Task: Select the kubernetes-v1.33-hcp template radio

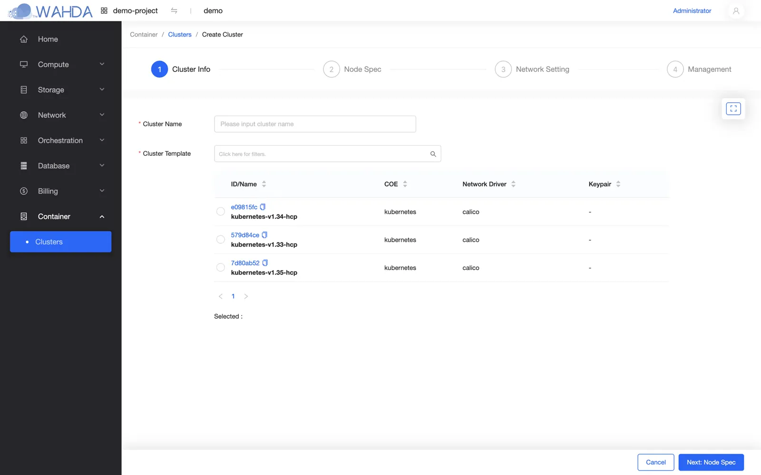Action: tap(221, 239)
